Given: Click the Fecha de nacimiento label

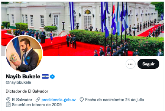Looking at the screenshot, I should (105, 100).
